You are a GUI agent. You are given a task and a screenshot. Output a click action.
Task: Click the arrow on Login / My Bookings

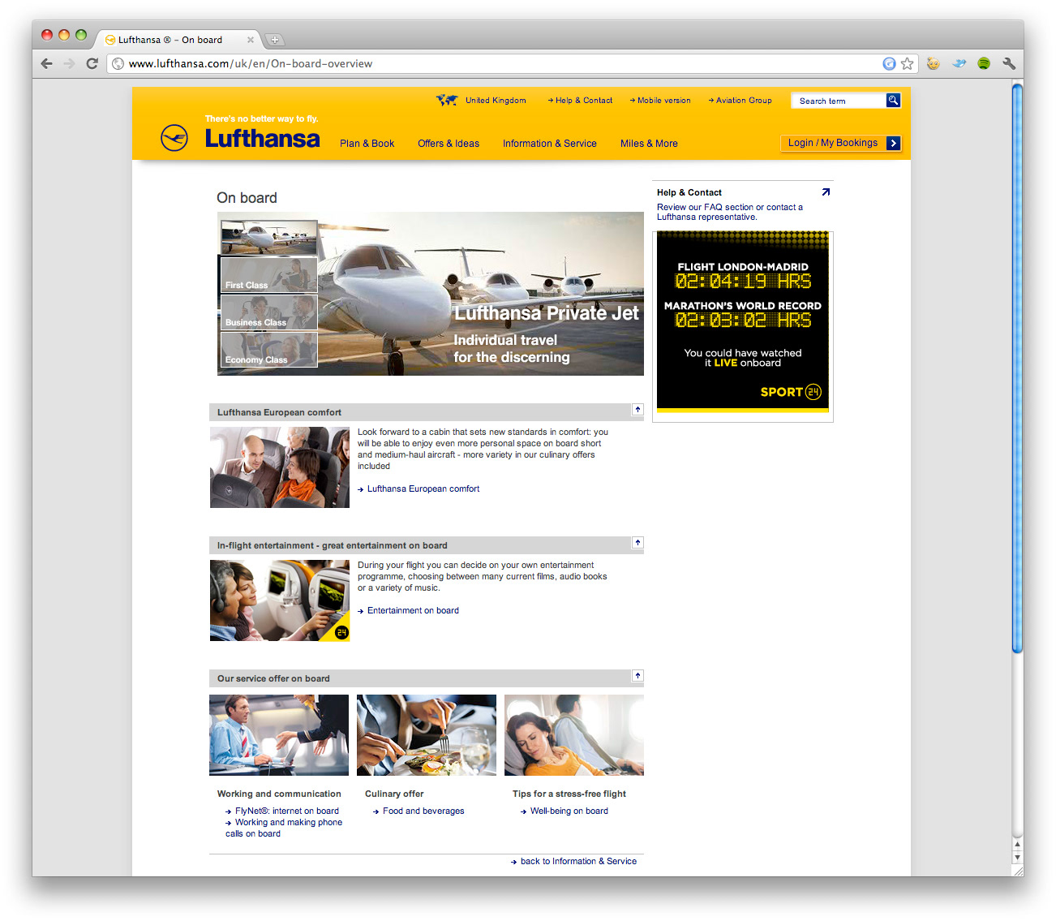point(893,143)
